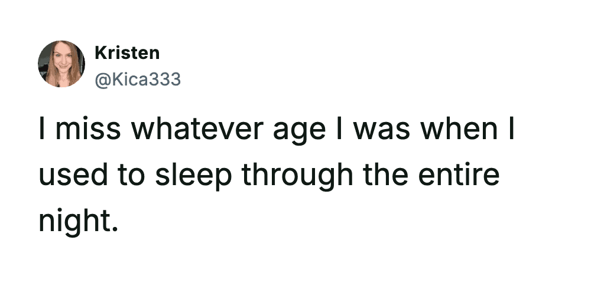Click Kristen's profile avatar photo
The width and height of the screenshot is (591, 283).
tap(61, 64)
